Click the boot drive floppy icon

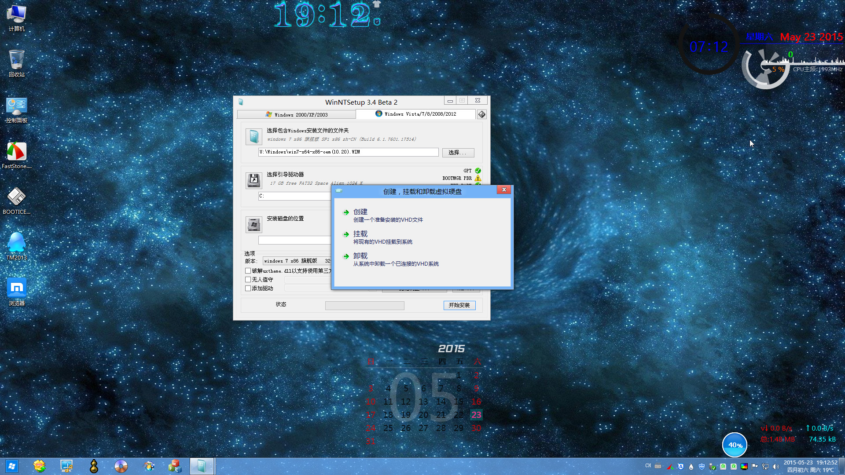click(253, 180)
